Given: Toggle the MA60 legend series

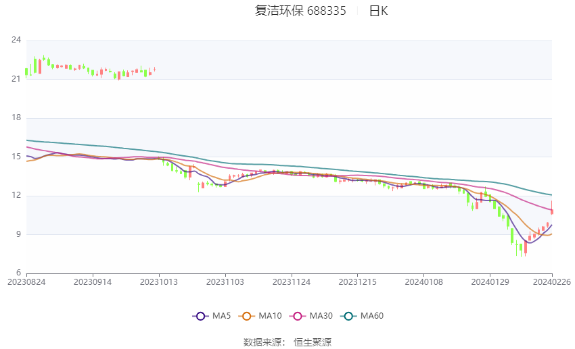Looking at the screenshot, I should (x=362, y=316).
